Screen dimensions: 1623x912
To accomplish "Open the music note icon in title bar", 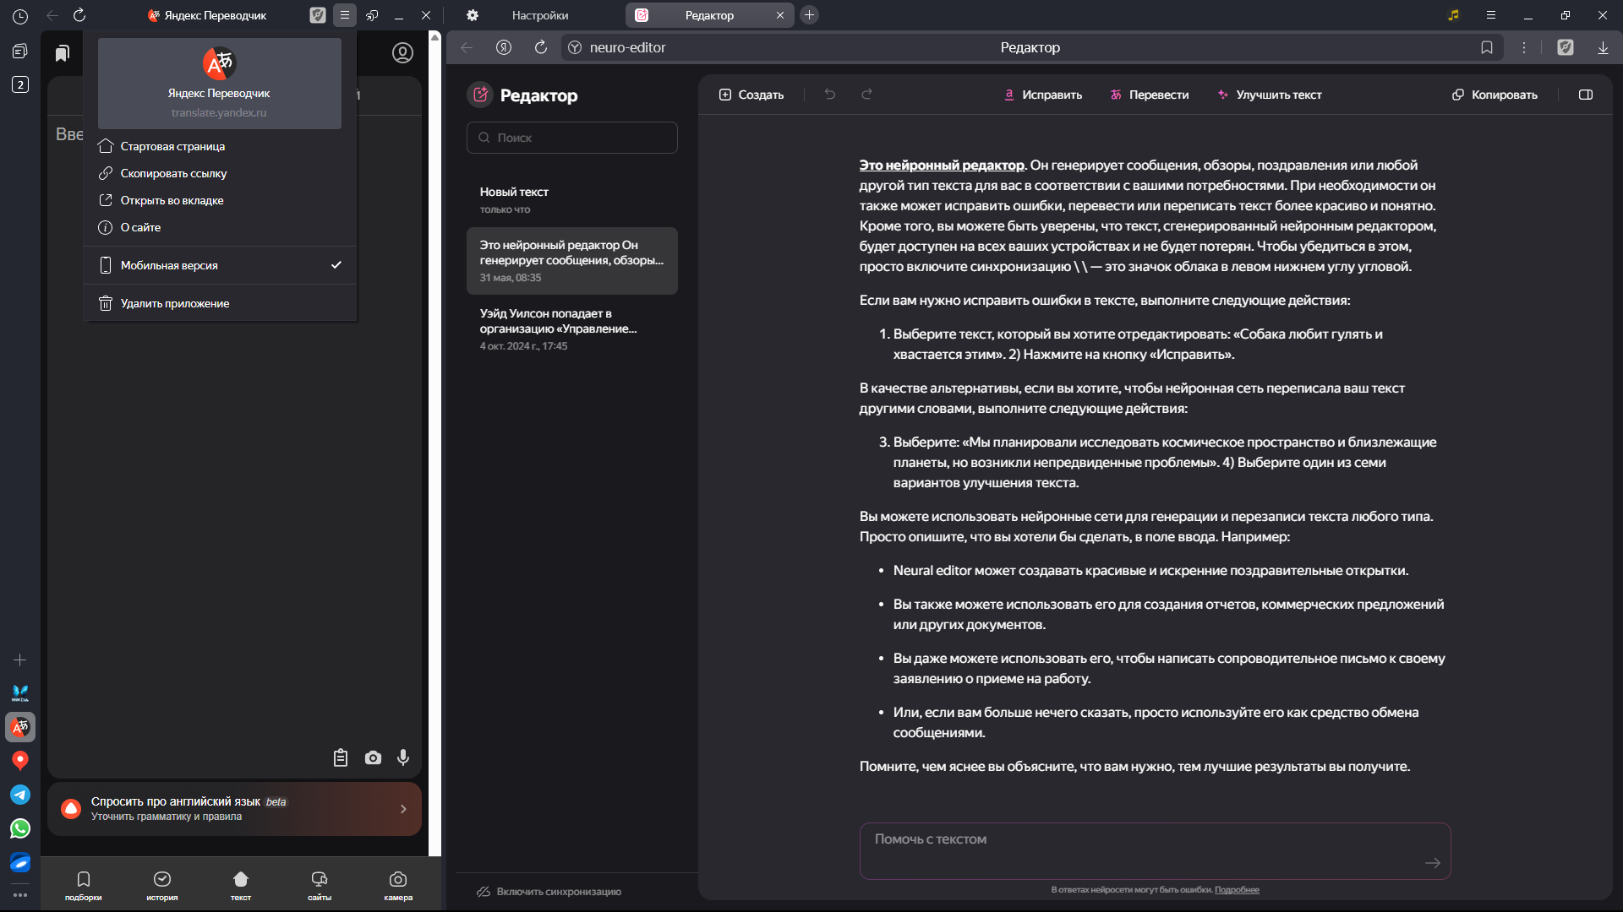I will (1454, 15).
